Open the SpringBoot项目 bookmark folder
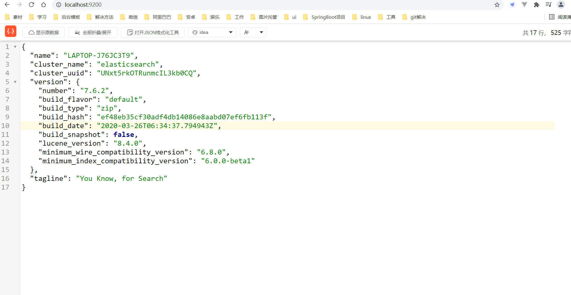This screenshot has width=571, height=295. tap(324, 17)
